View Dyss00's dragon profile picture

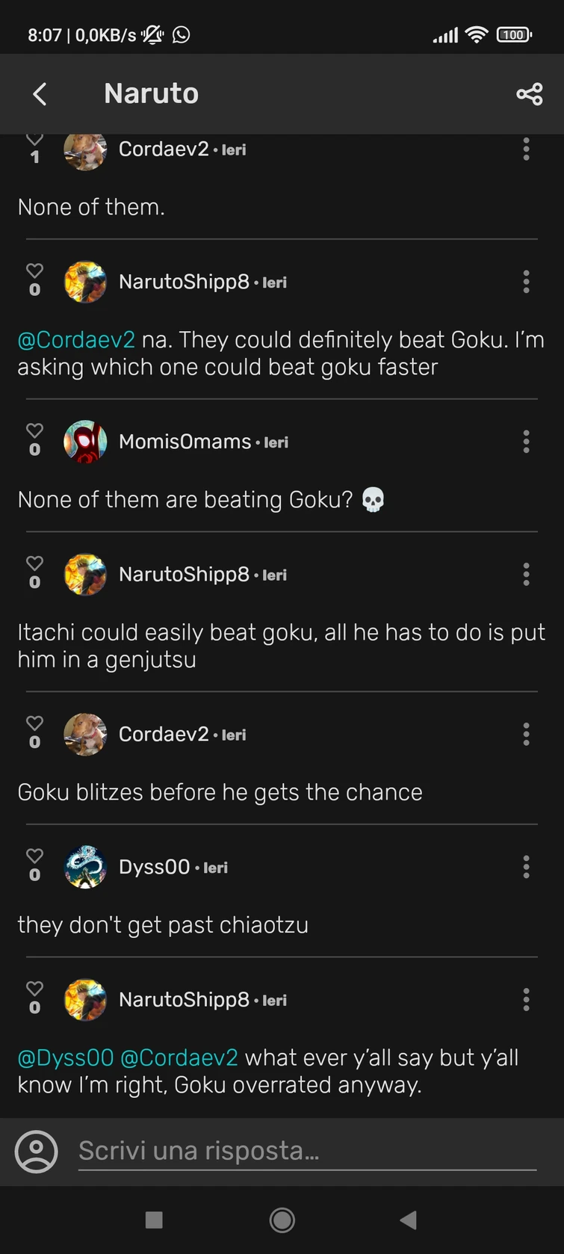pos(85,867)
